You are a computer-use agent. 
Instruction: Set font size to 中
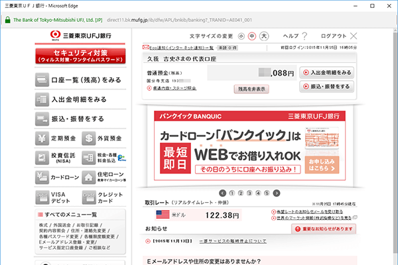(x=252, y=36)
